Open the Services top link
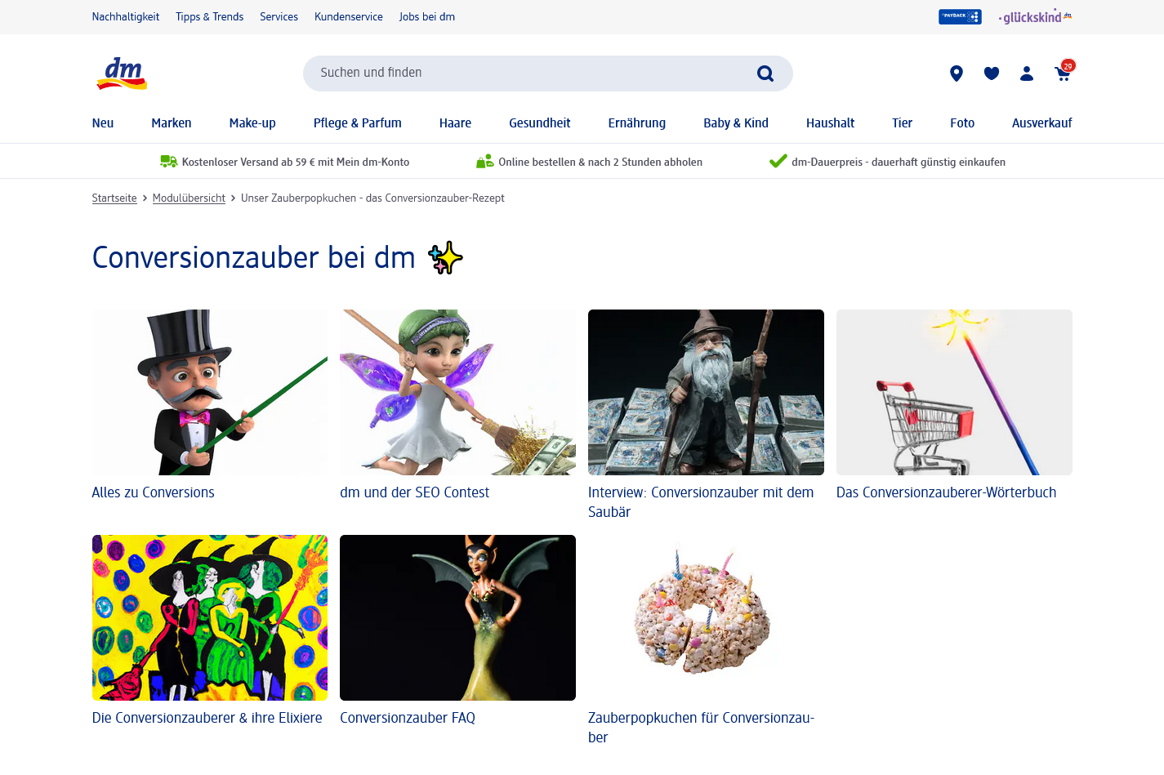This screenshot has width=1164, height=775. coord(279,16)
